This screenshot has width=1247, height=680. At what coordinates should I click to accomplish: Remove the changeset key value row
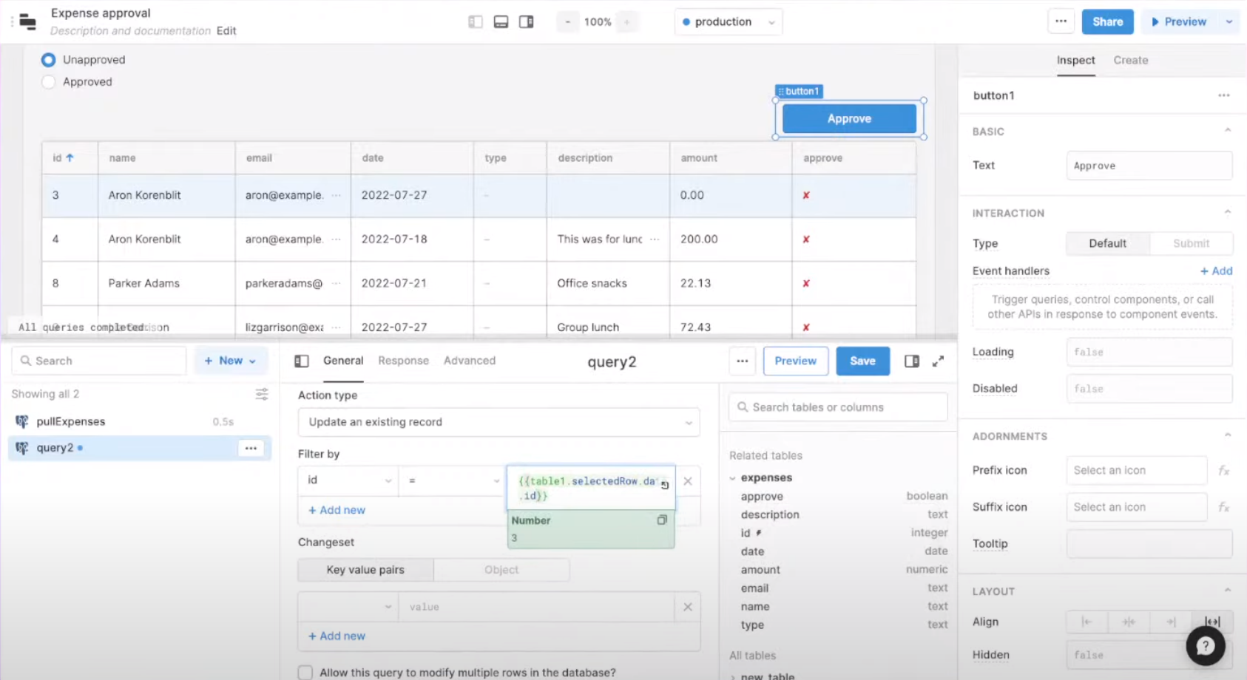tap(688, 607)
